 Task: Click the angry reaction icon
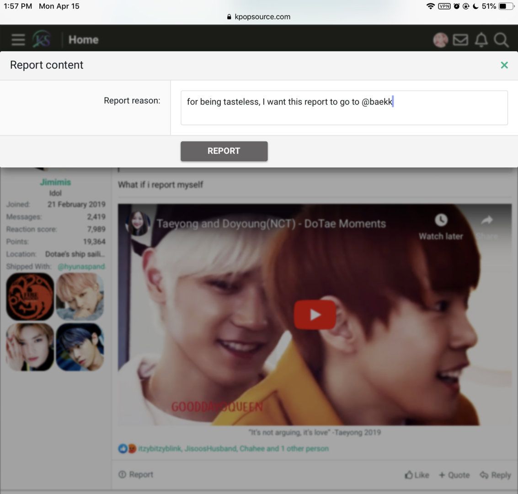[x=132, y=448]
